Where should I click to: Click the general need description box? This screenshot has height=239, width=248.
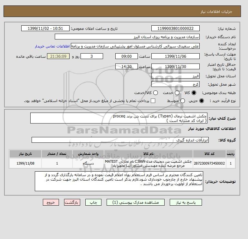click(119, 118)
